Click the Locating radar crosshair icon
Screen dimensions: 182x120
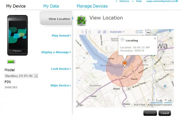point(122,39)
